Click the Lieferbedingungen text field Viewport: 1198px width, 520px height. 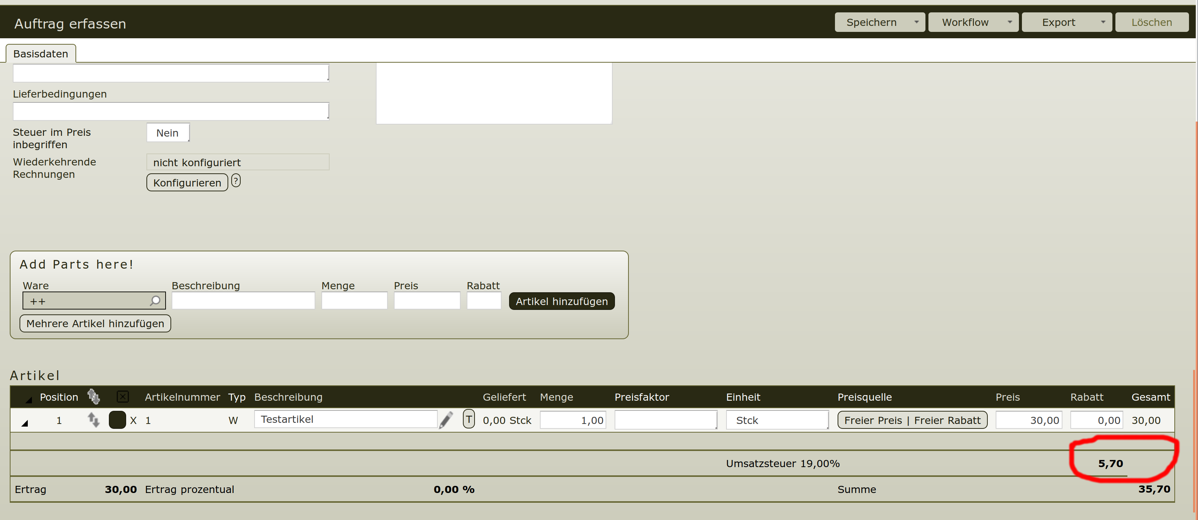click(171, 111)
